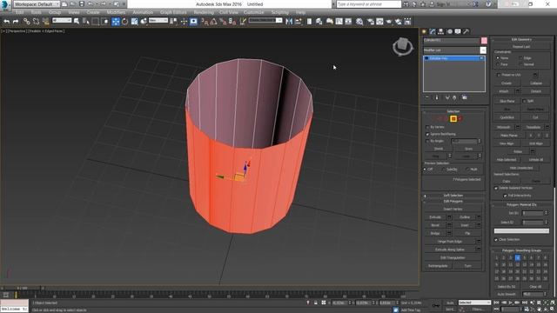Open the reference coordinate system dropdown
Viewport: 557px width, 313px height.
point(158,21)
